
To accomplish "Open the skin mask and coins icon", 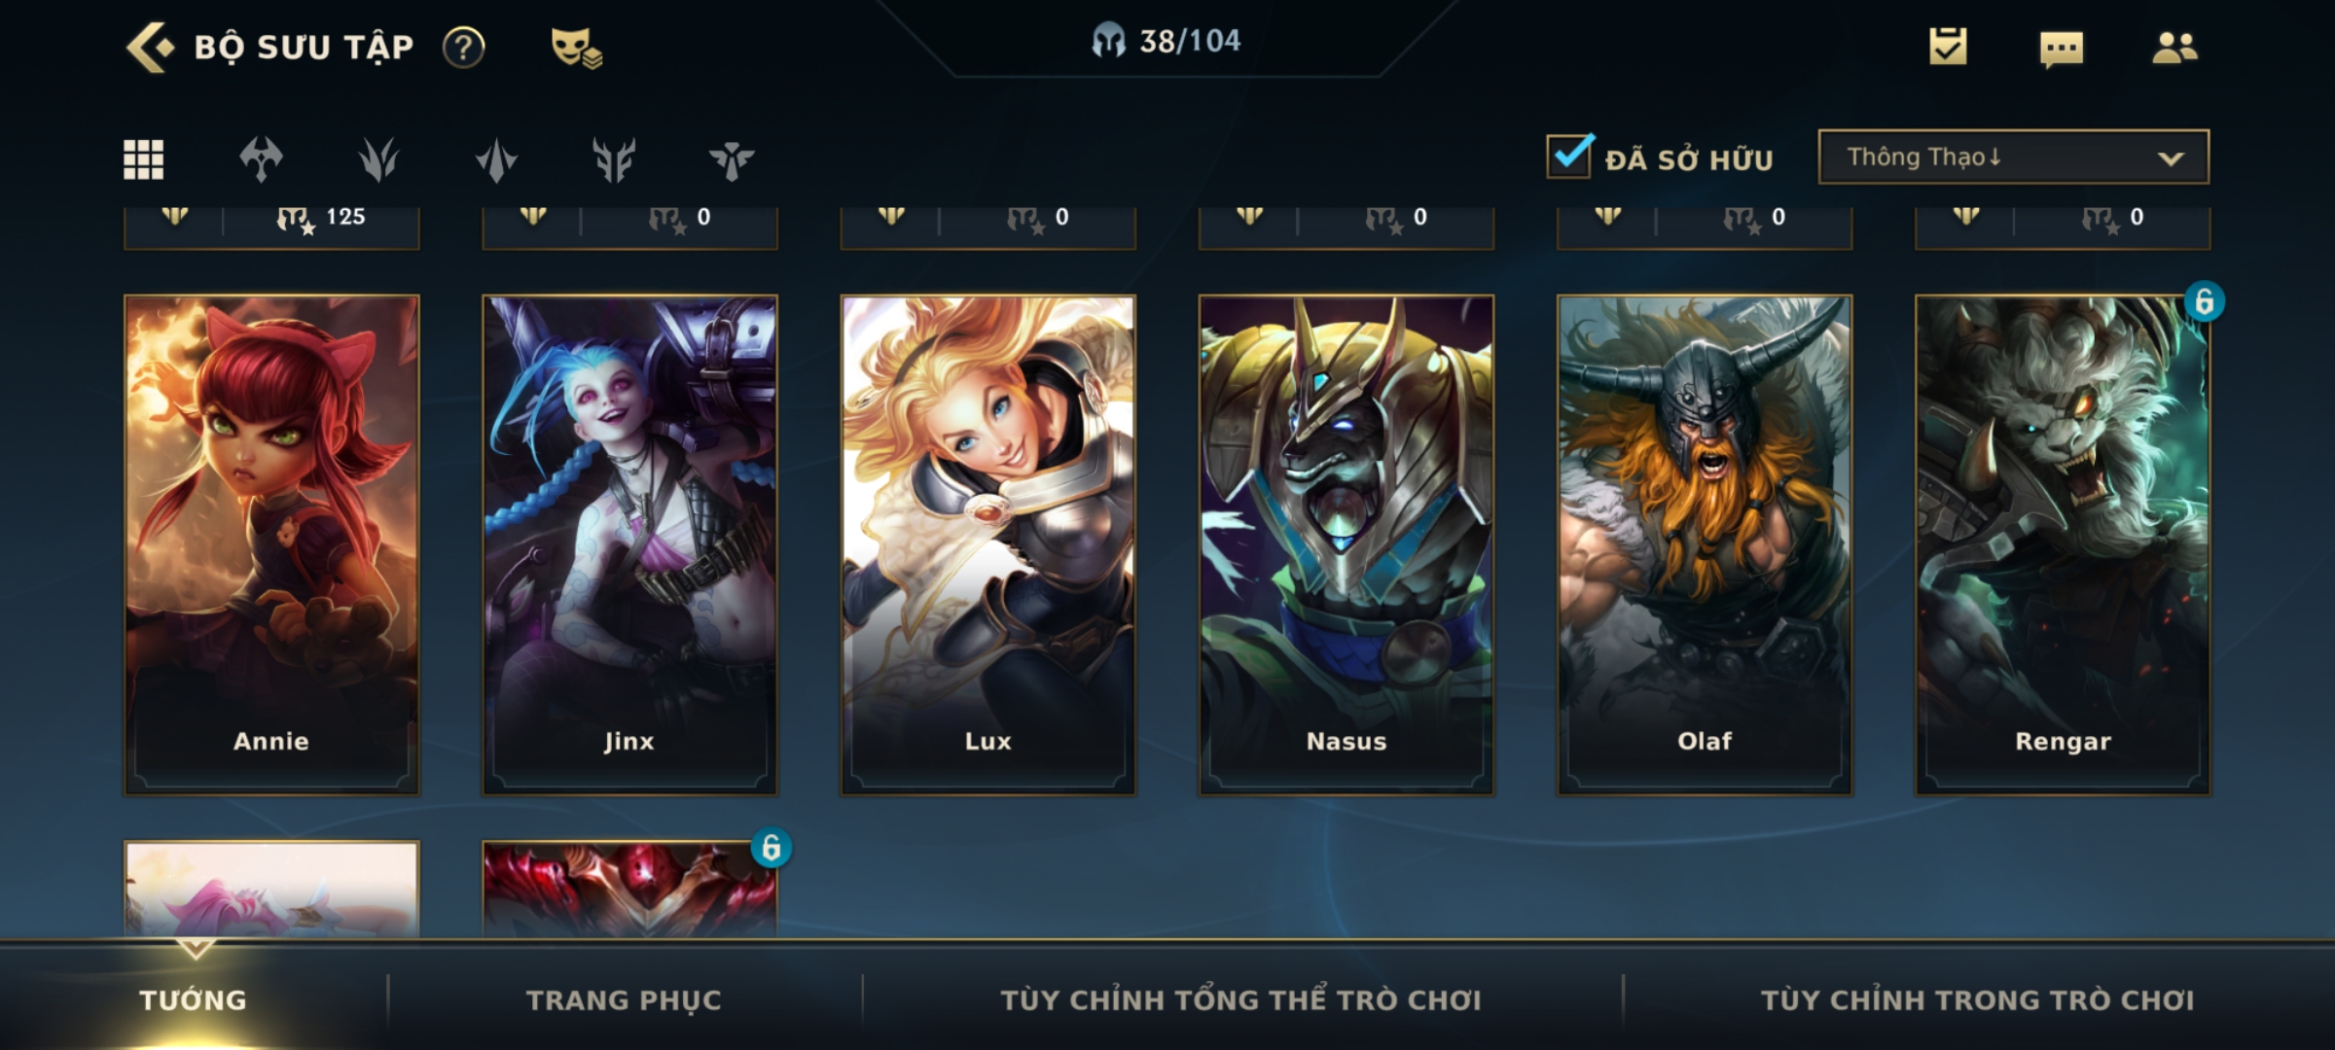I will 576,48.
